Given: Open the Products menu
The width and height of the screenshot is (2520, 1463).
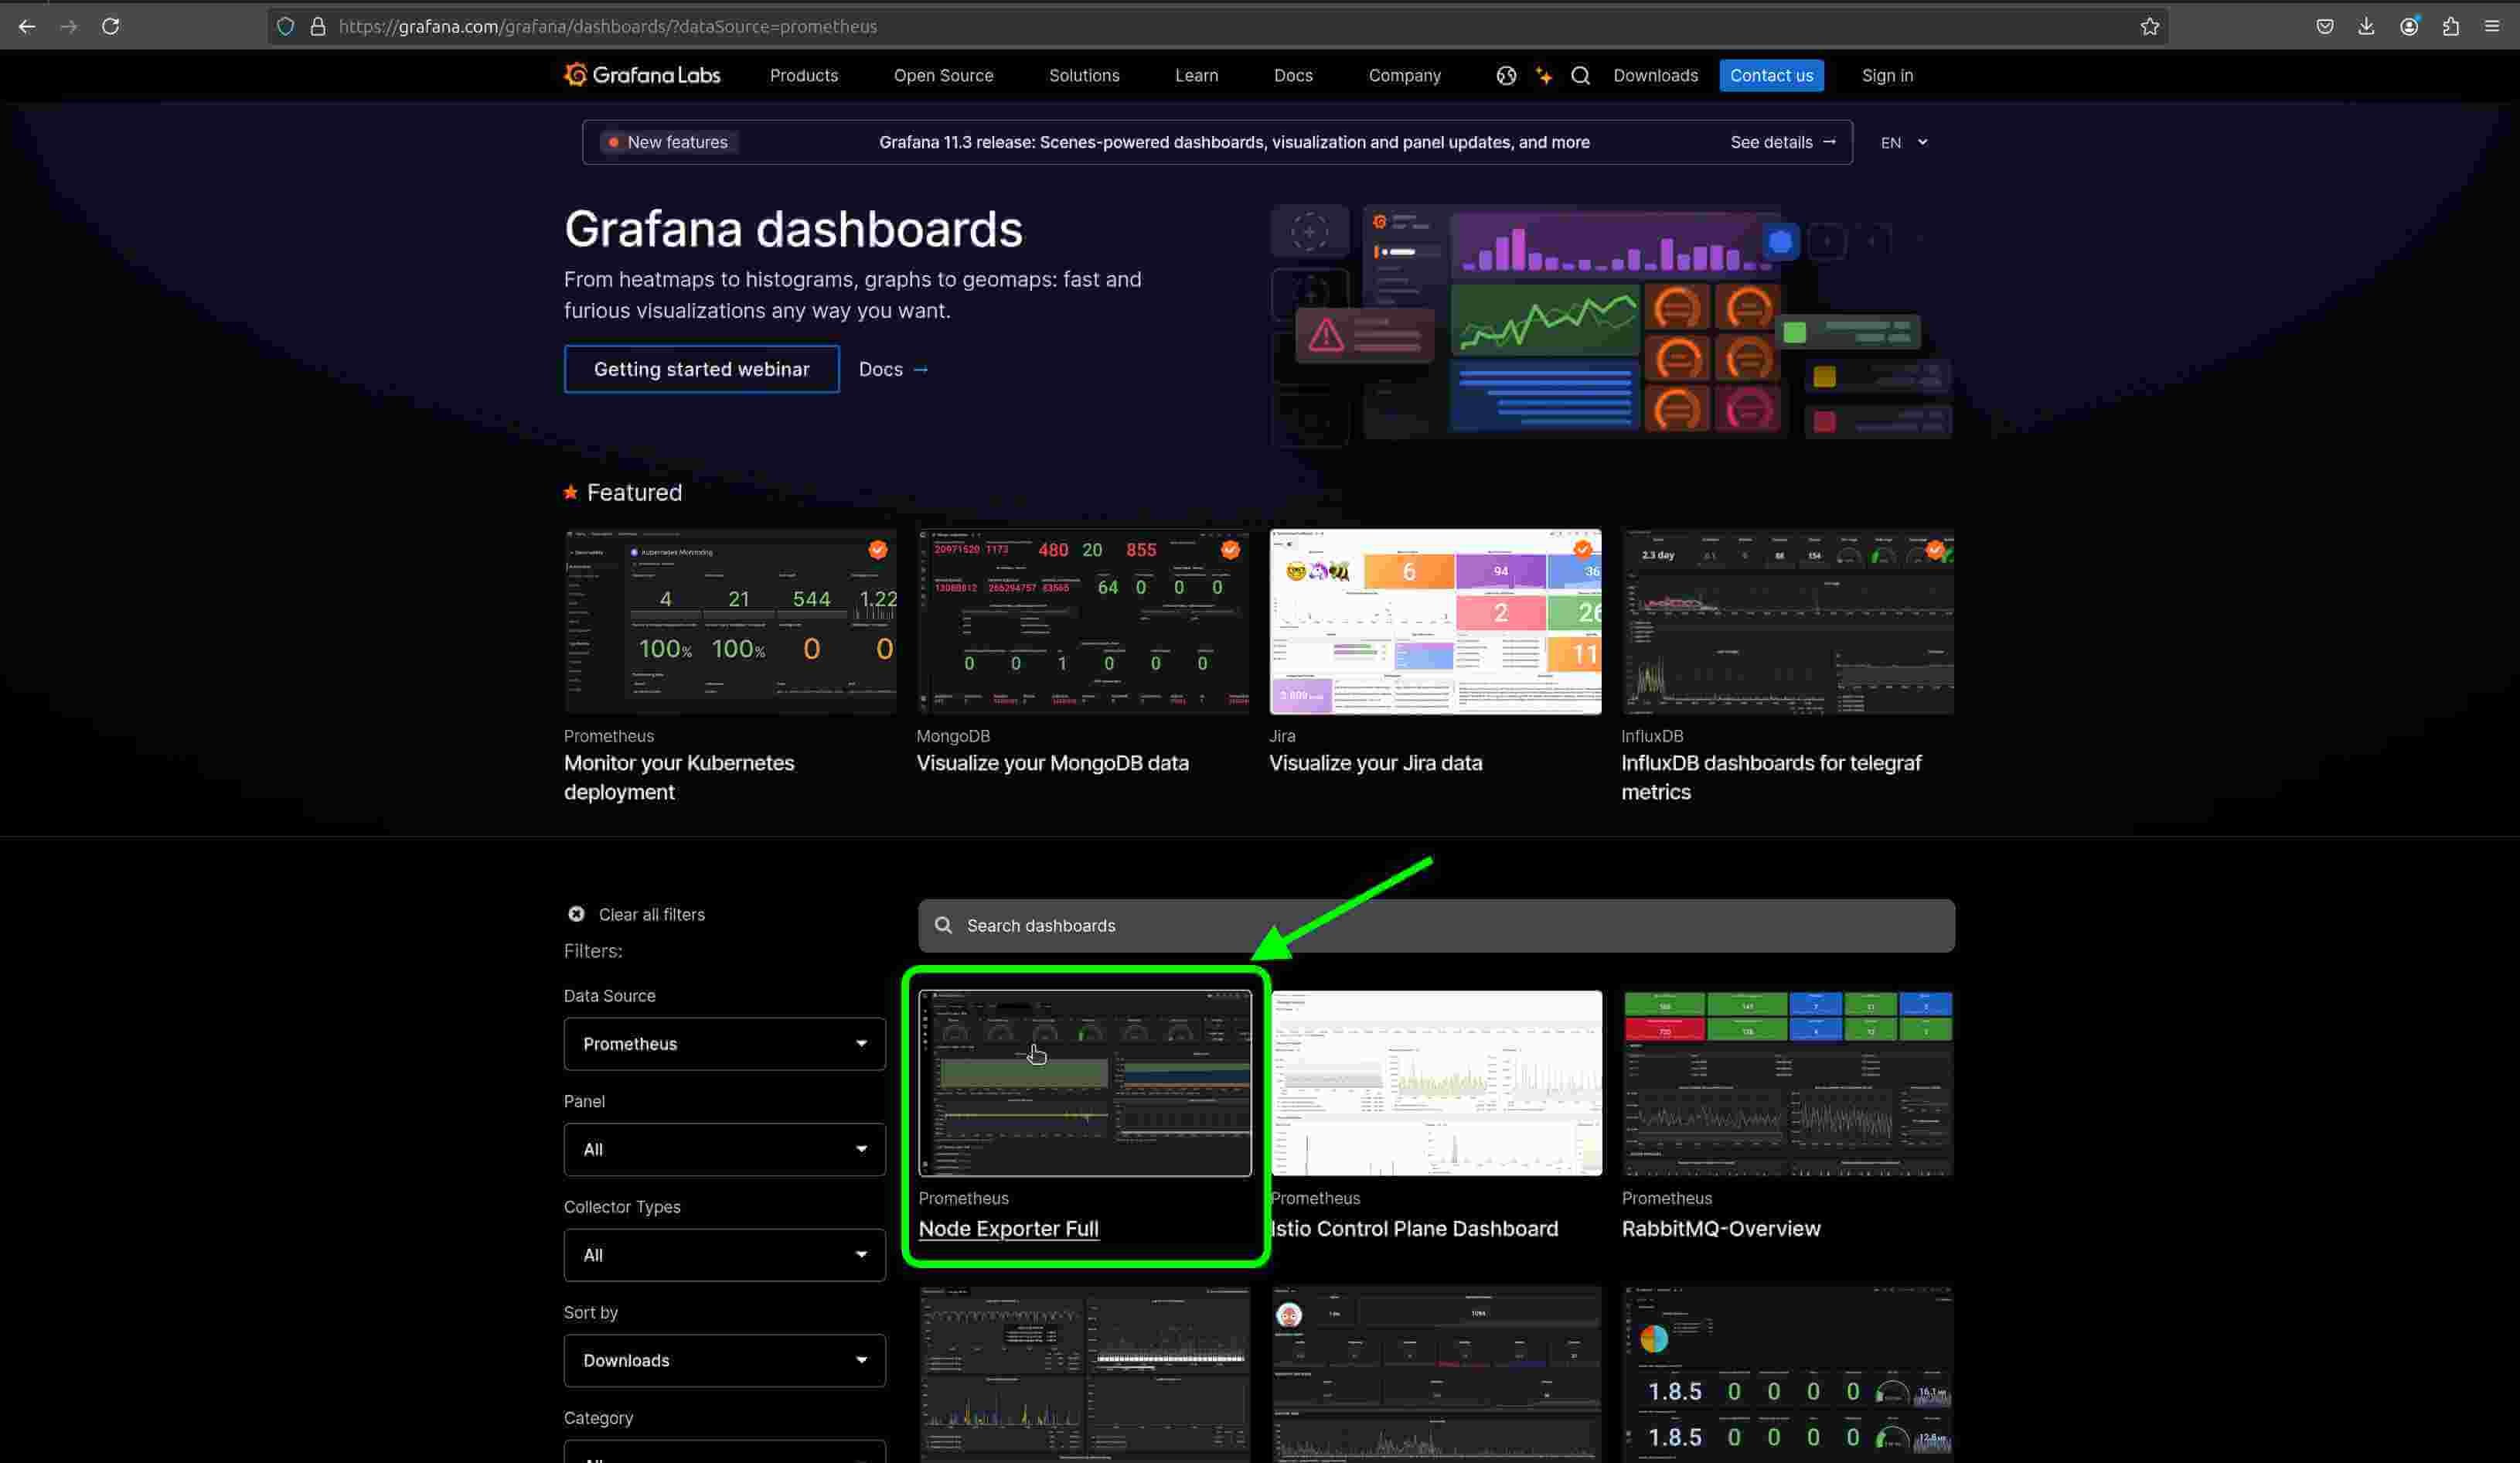Looking at the screenshot, I should point(804,75).
